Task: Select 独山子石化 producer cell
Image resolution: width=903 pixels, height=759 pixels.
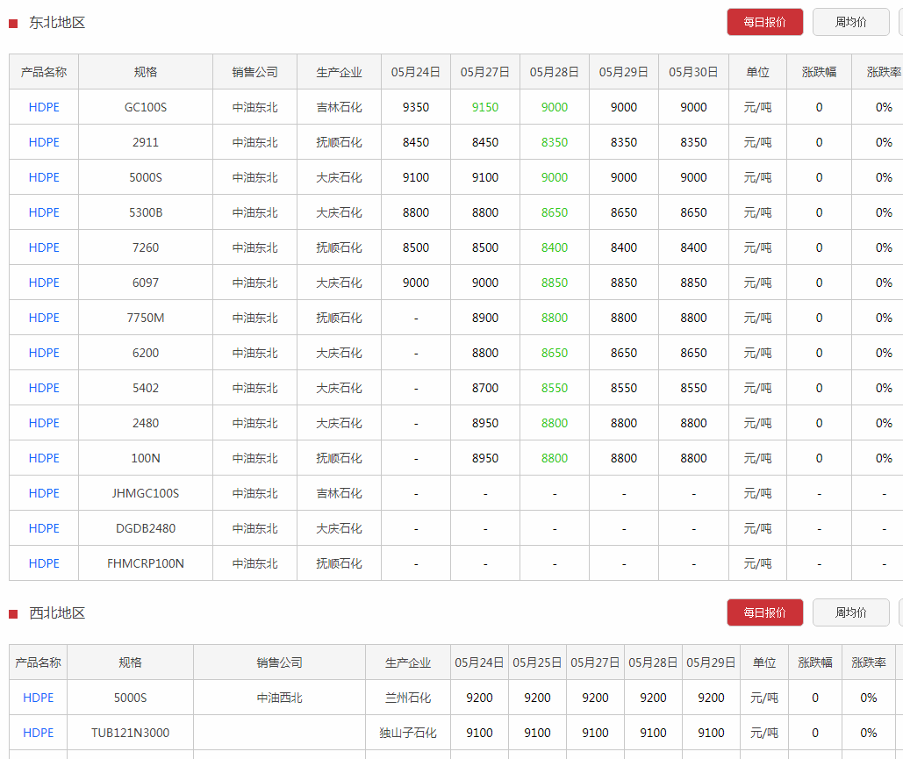Action: [408, 733]
